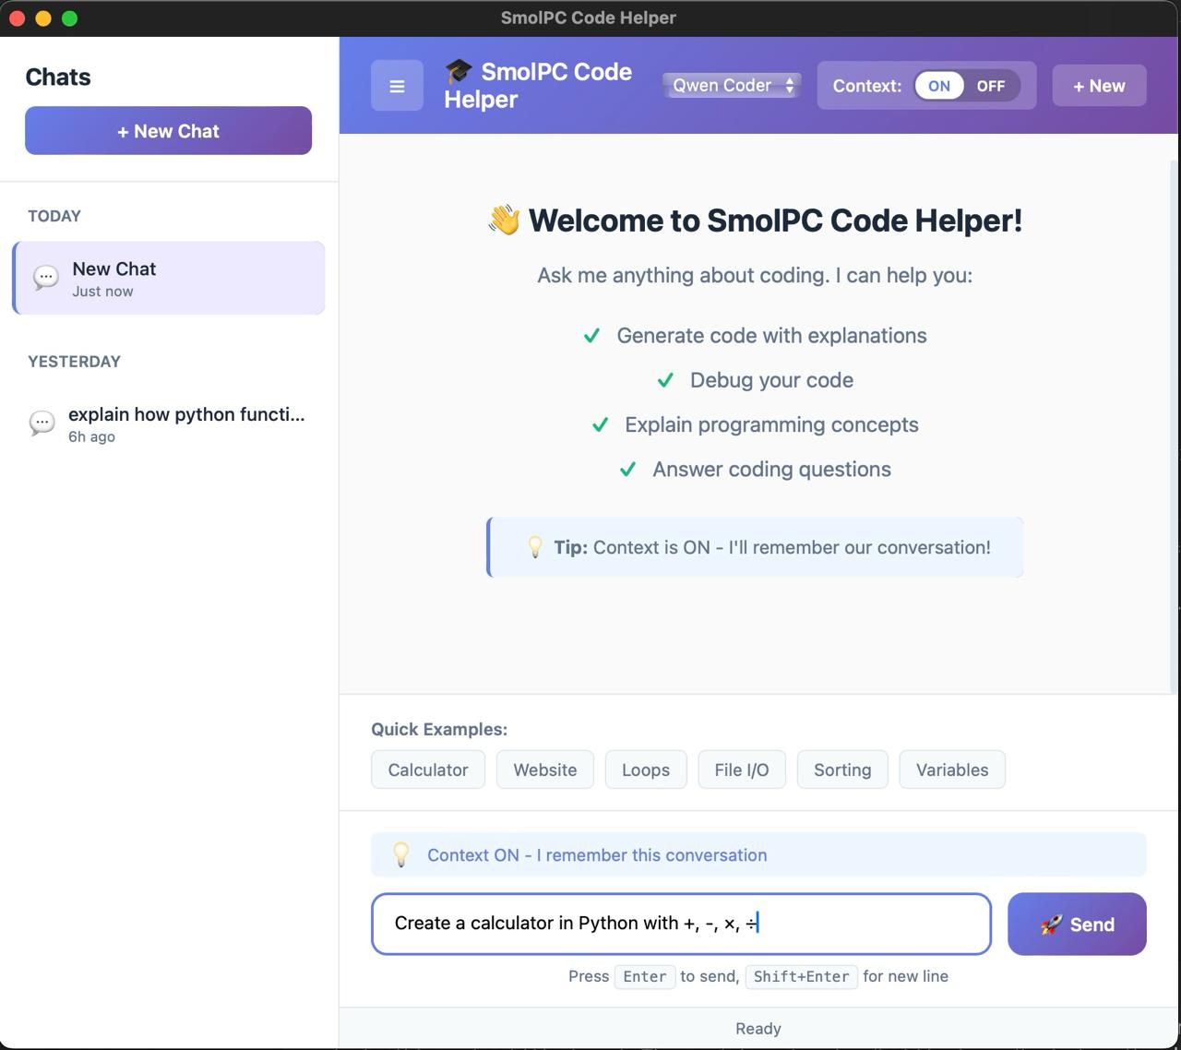Select the Website quick example

[x=545, y=770]
